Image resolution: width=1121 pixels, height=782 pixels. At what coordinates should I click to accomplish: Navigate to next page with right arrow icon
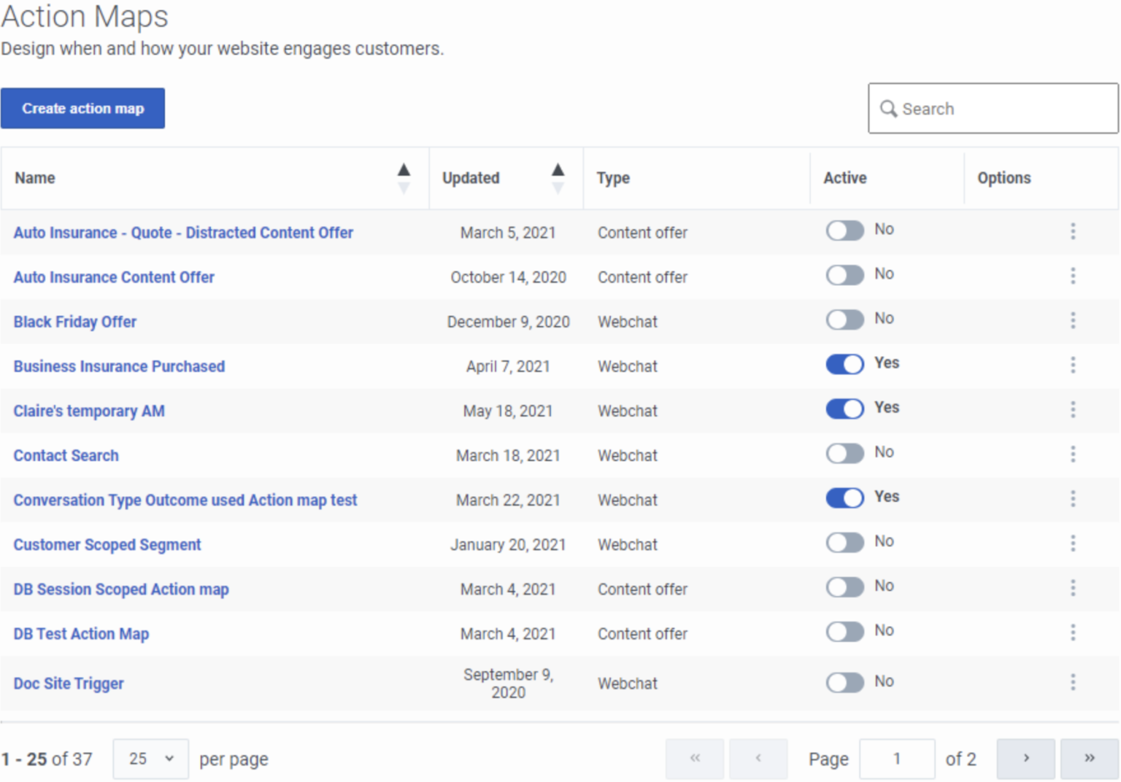pos(1025,759)
